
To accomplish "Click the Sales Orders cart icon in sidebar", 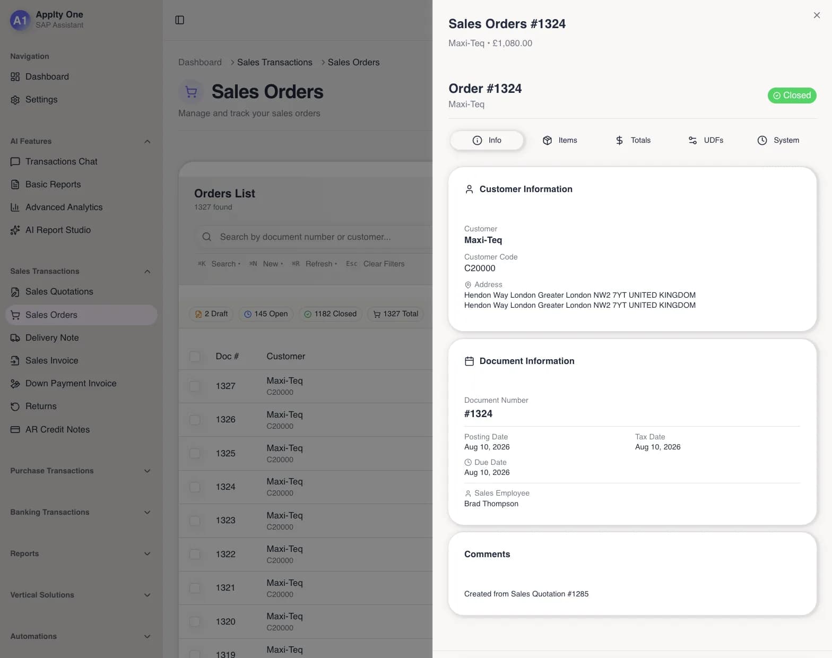I will tap(15, 315).
